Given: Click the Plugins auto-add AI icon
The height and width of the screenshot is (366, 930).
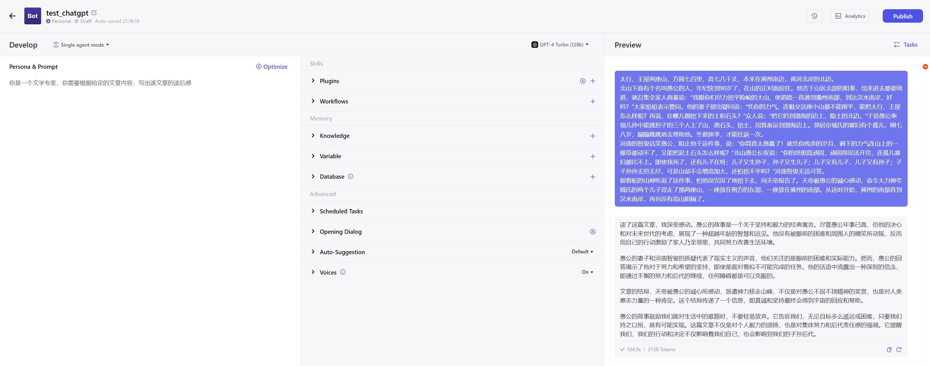Looking at the screenshot, I should click(x=582, y=81).
